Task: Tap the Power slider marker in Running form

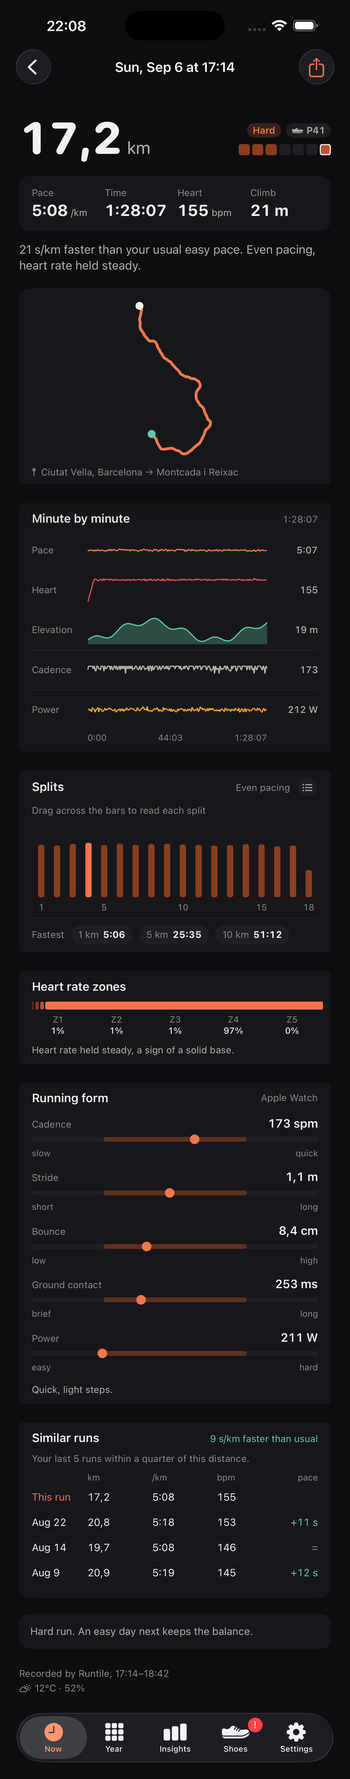Action: pos(102,1353)
